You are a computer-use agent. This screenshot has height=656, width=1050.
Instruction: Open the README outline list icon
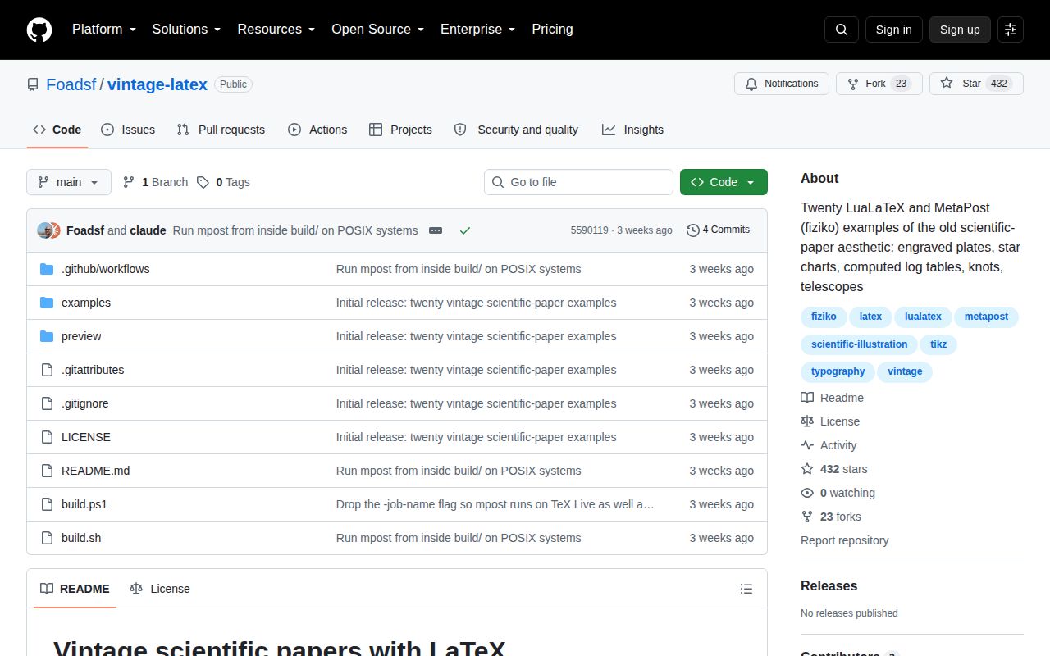click(746, 589)
